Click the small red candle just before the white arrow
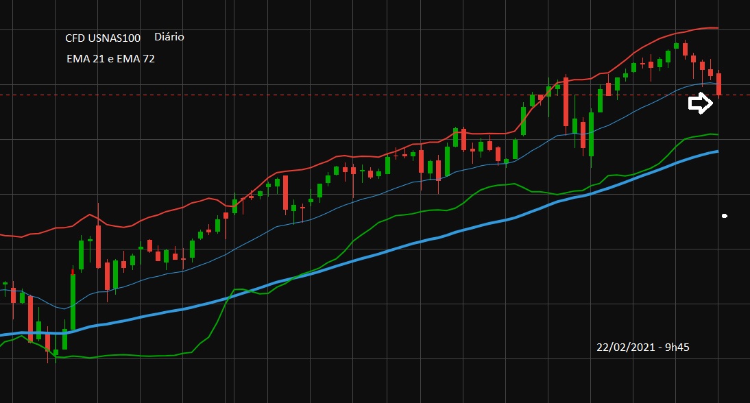Viewport: 750px width, 403px height. point(711,72)
